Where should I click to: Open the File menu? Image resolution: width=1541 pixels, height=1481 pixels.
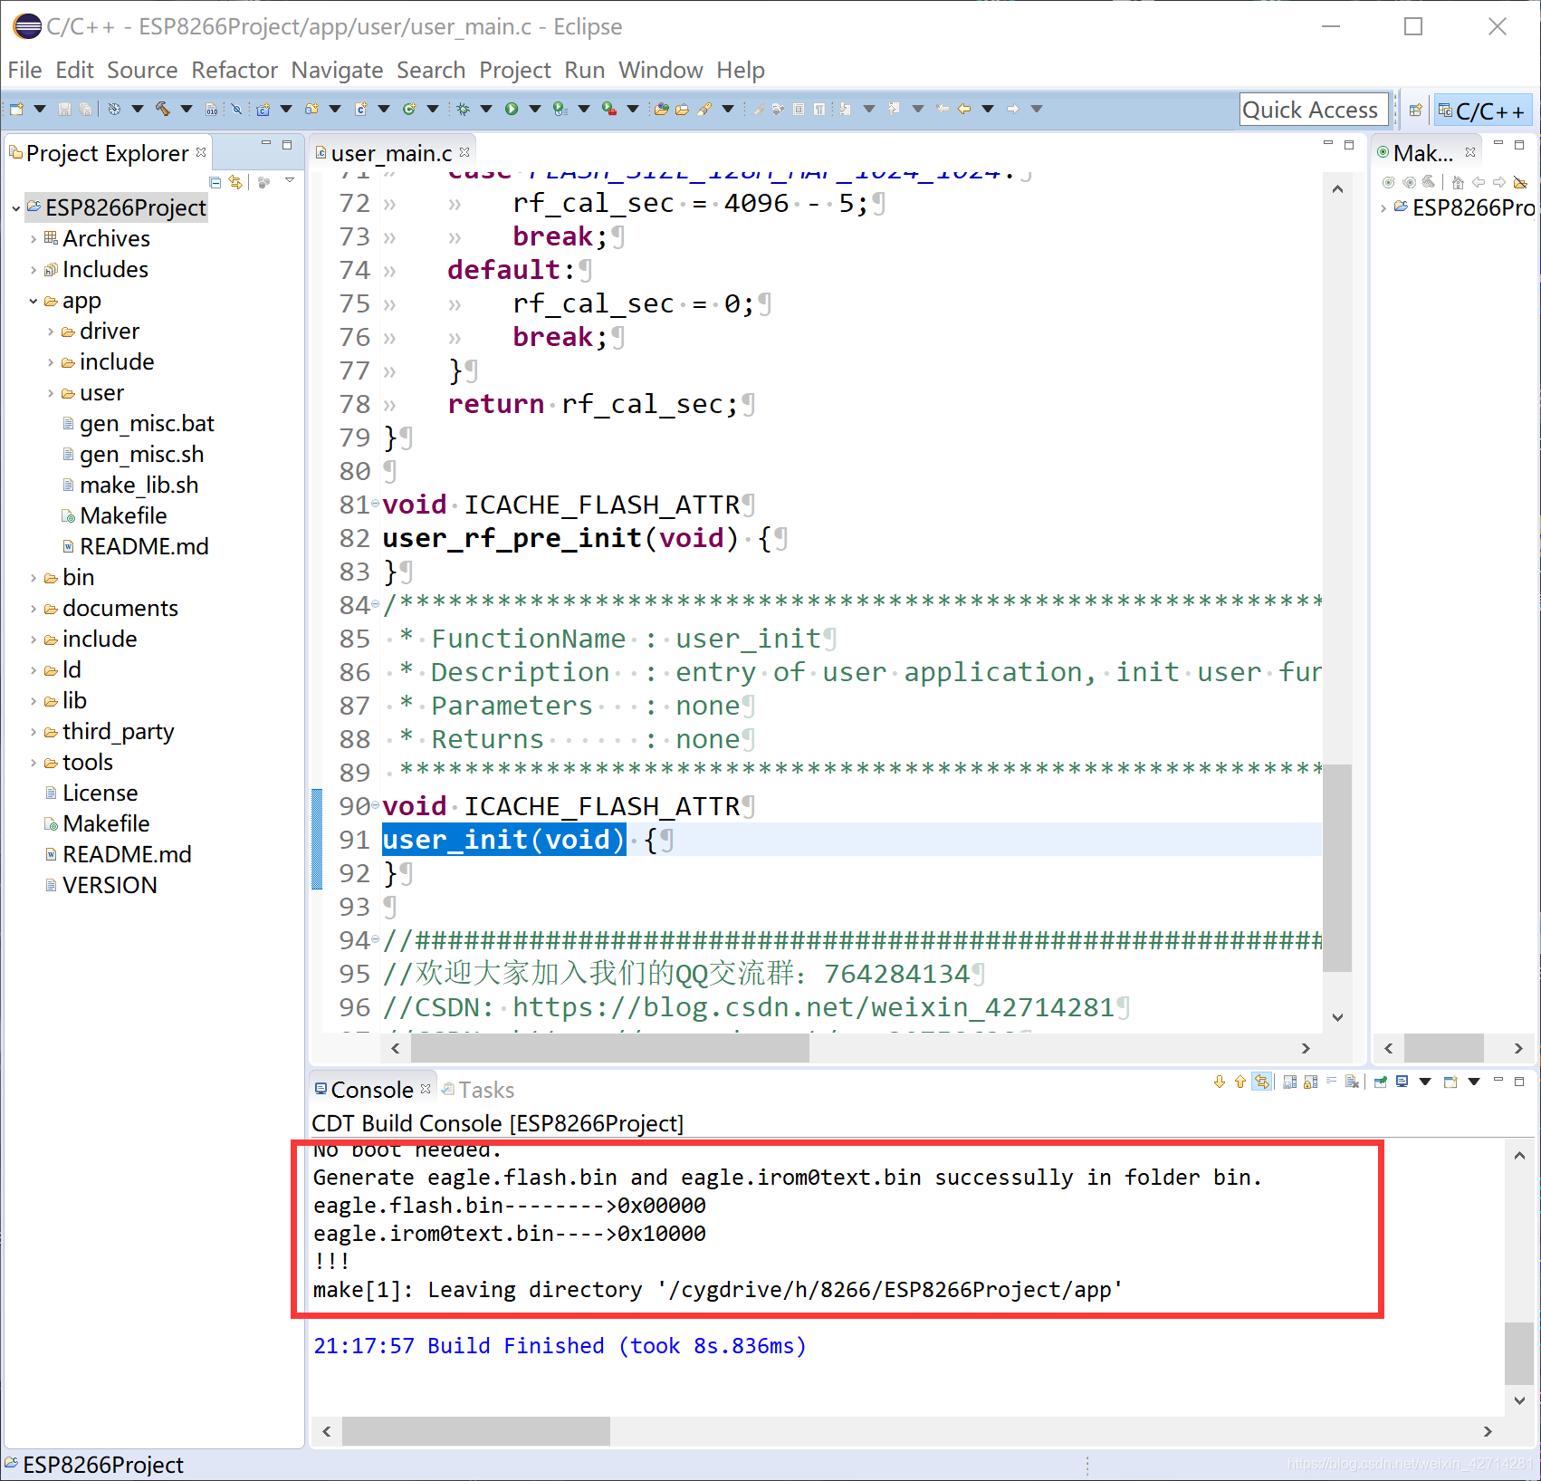point(24,70)
